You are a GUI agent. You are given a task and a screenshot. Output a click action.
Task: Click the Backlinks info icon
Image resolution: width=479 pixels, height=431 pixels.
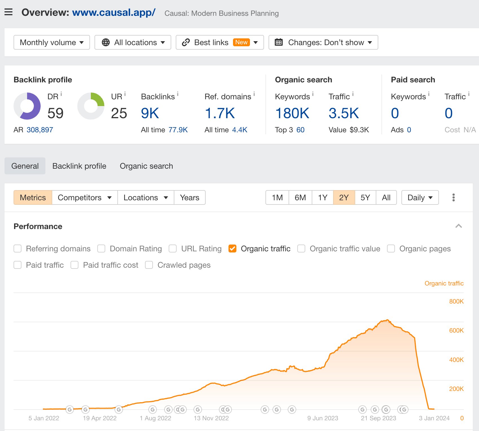click(x=178, y=94)
